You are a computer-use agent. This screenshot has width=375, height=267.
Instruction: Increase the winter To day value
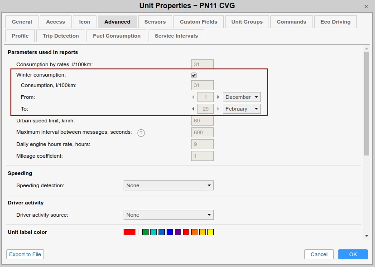coord(218,109)
